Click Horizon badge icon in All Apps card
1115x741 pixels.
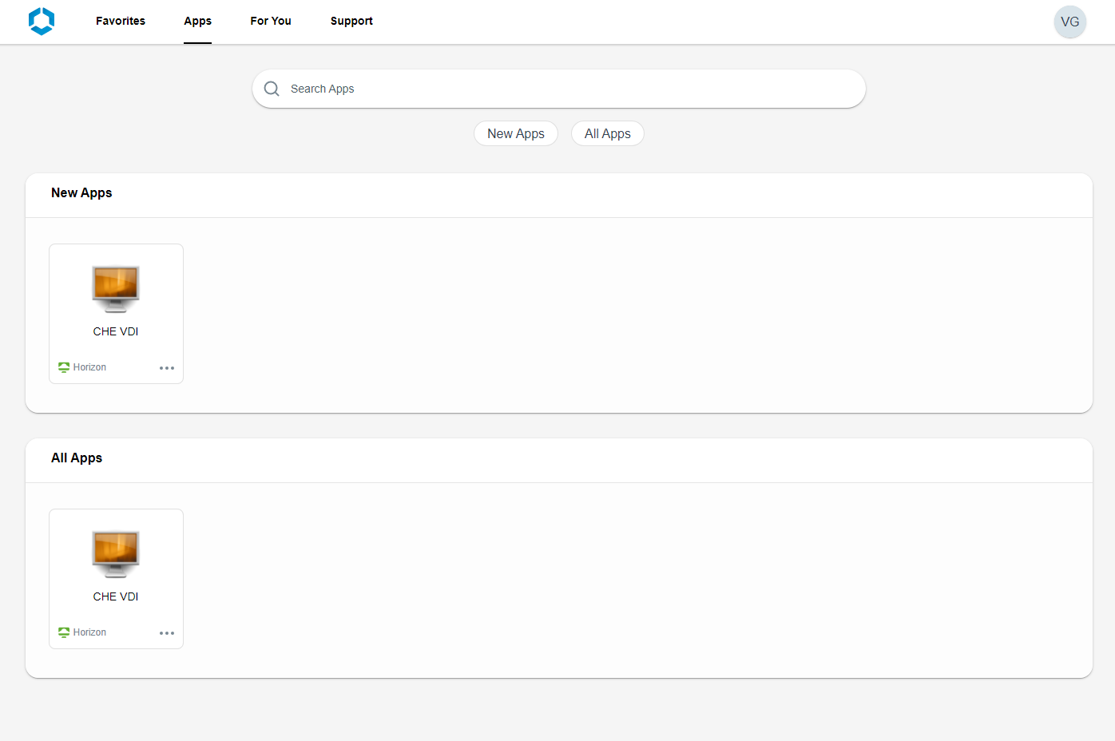(x=64, y=632)
